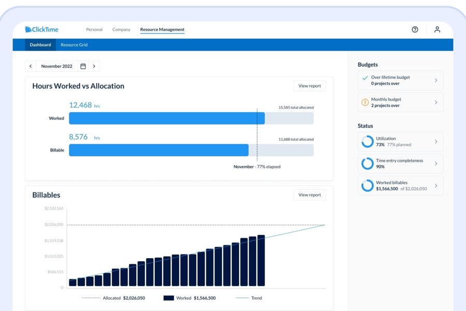Go to next month arrow

click(x=94, y=66)
